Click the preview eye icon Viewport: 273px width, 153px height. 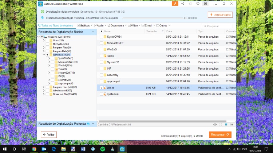coord(215,124)
